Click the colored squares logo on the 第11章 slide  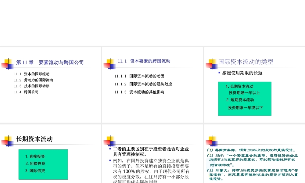[8, 63]
